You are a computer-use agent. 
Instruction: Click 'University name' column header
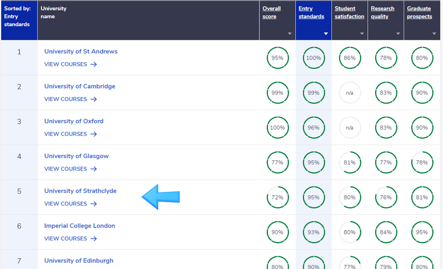click(148, 20)
